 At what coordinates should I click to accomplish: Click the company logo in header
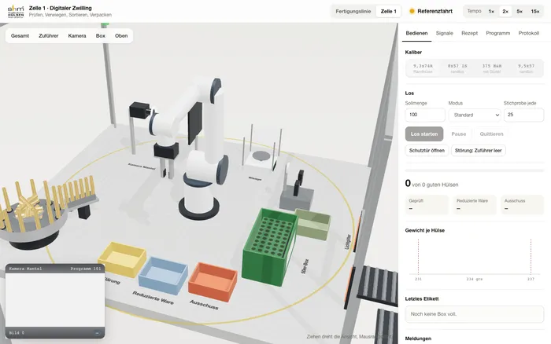(16, 11)
